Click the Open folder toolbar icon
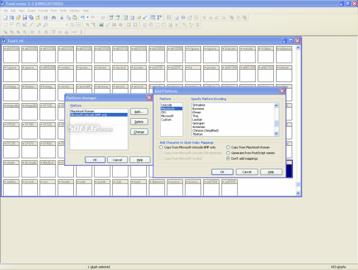 [x=18, y=17]
